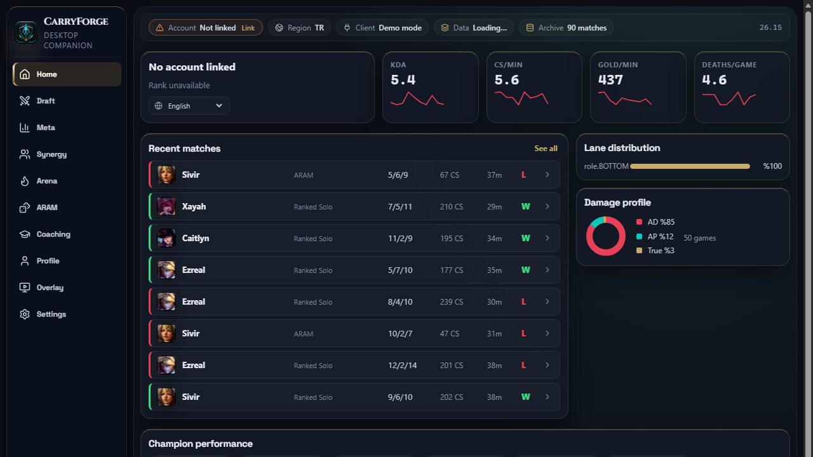
Task: Click the CarryForge app logo
Action: [26, 32]
